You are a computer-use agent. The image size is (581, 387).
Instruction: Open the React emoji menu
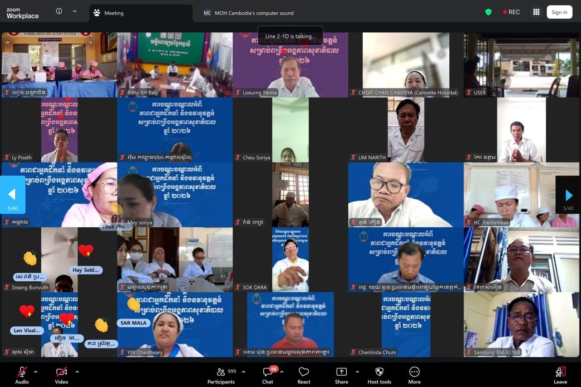304,375
